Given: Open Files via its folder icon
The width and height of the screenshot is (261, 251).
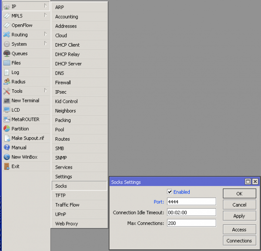Looking at the screenshot, I should [7, 63].
